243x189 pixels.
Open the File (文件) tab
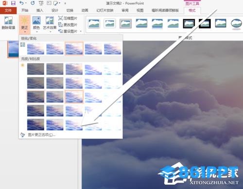click(8, 10)
